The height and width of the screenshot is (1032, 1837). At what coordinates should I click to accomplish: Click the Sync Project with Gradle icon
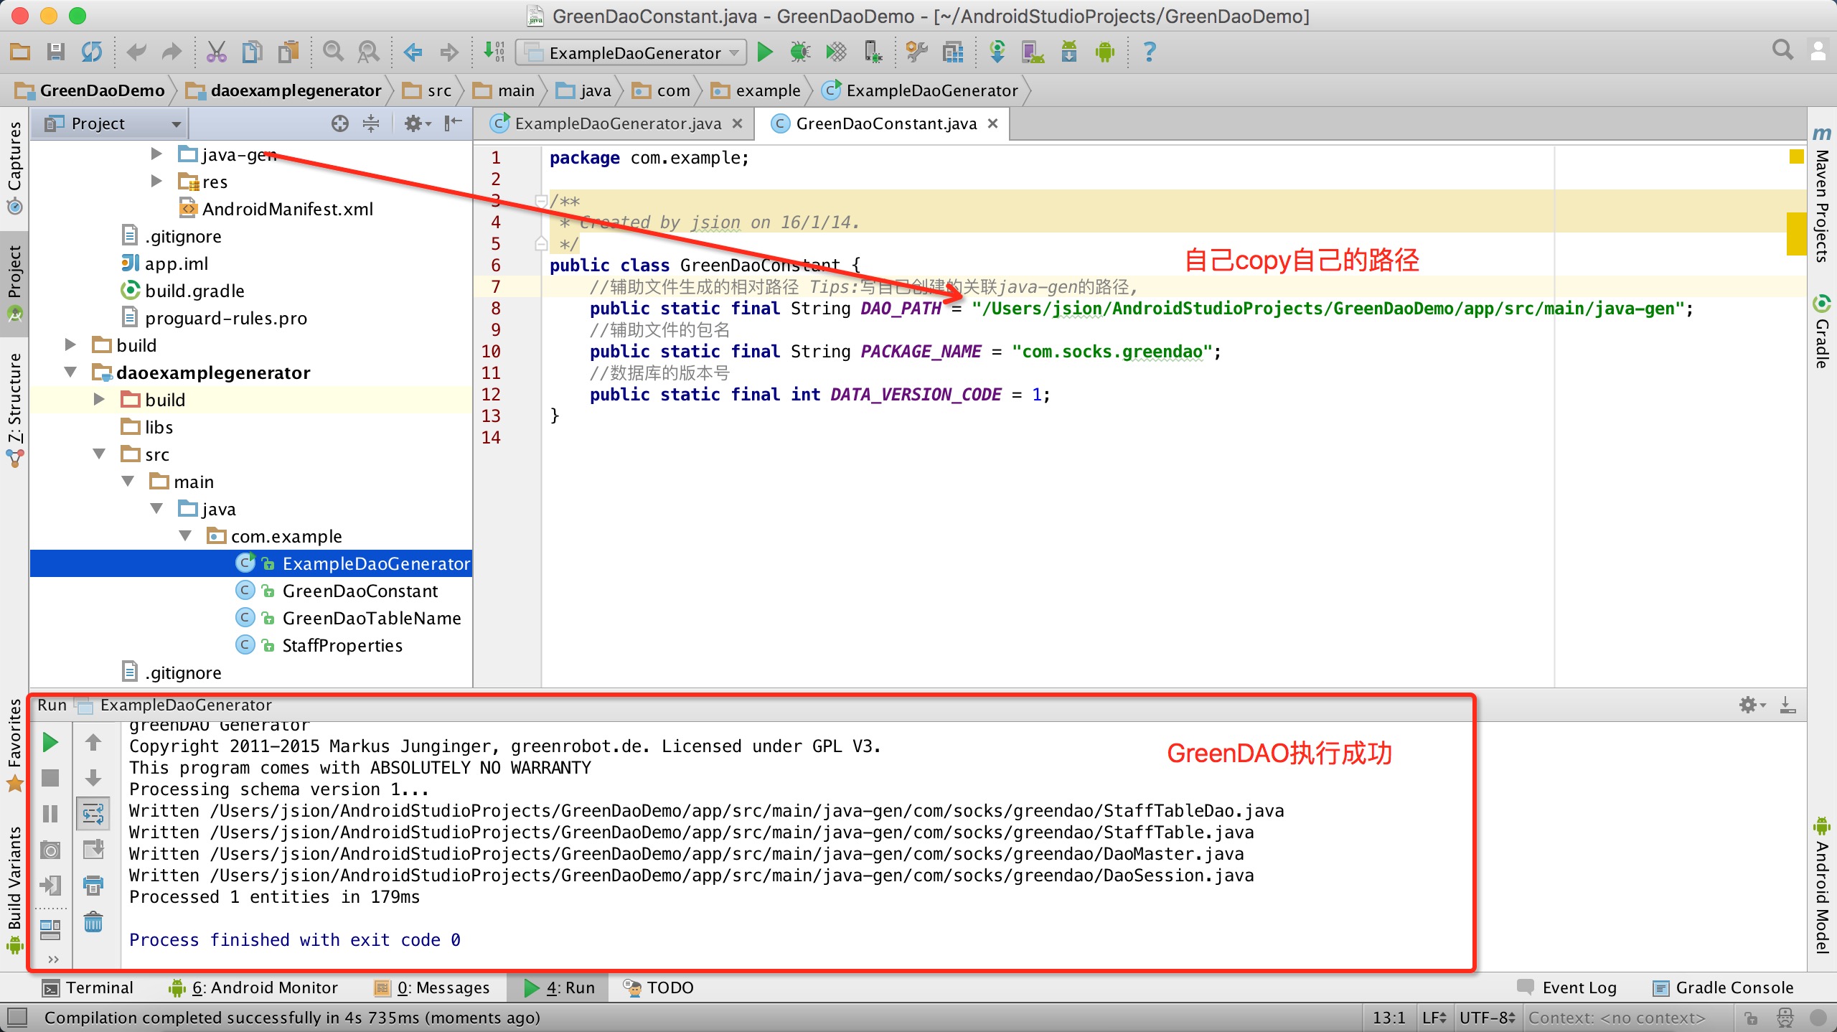click(x=997, y=52)
